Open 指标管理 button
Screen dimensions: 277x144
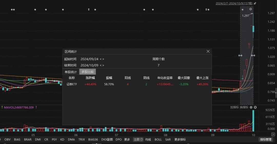[x=266, y=139]
